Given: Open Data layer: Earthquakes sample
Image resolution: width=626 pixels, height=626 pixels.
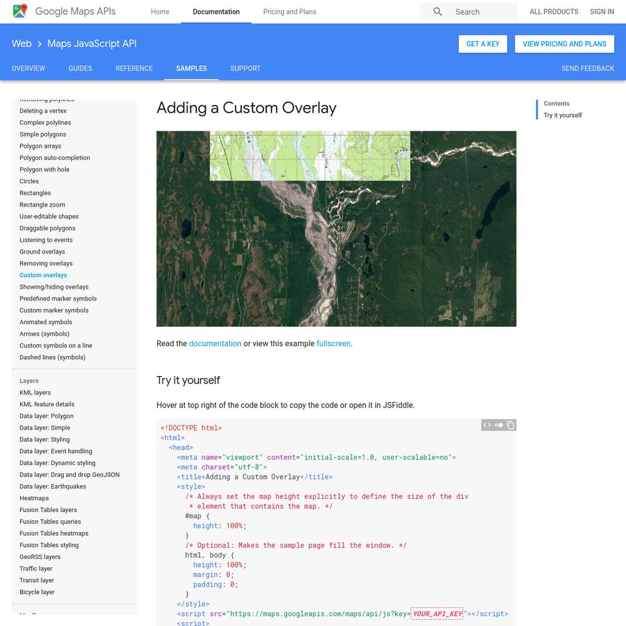Looking at the screenshot, I should coord(53,486).
